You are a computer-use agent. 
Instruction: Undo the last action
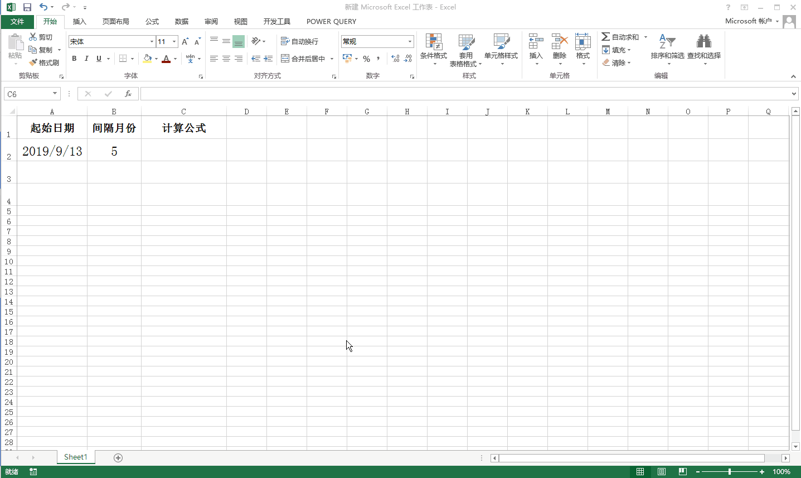click(x=43, y=7)
